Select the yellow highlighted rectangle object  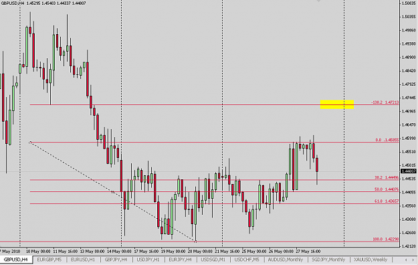pyautogui.click(x=337, y=104)
